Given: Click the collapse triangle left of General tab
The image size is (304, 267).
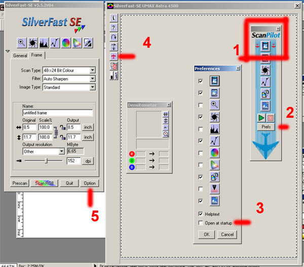Looking at the screenshot, I should (x=8, y=51).
